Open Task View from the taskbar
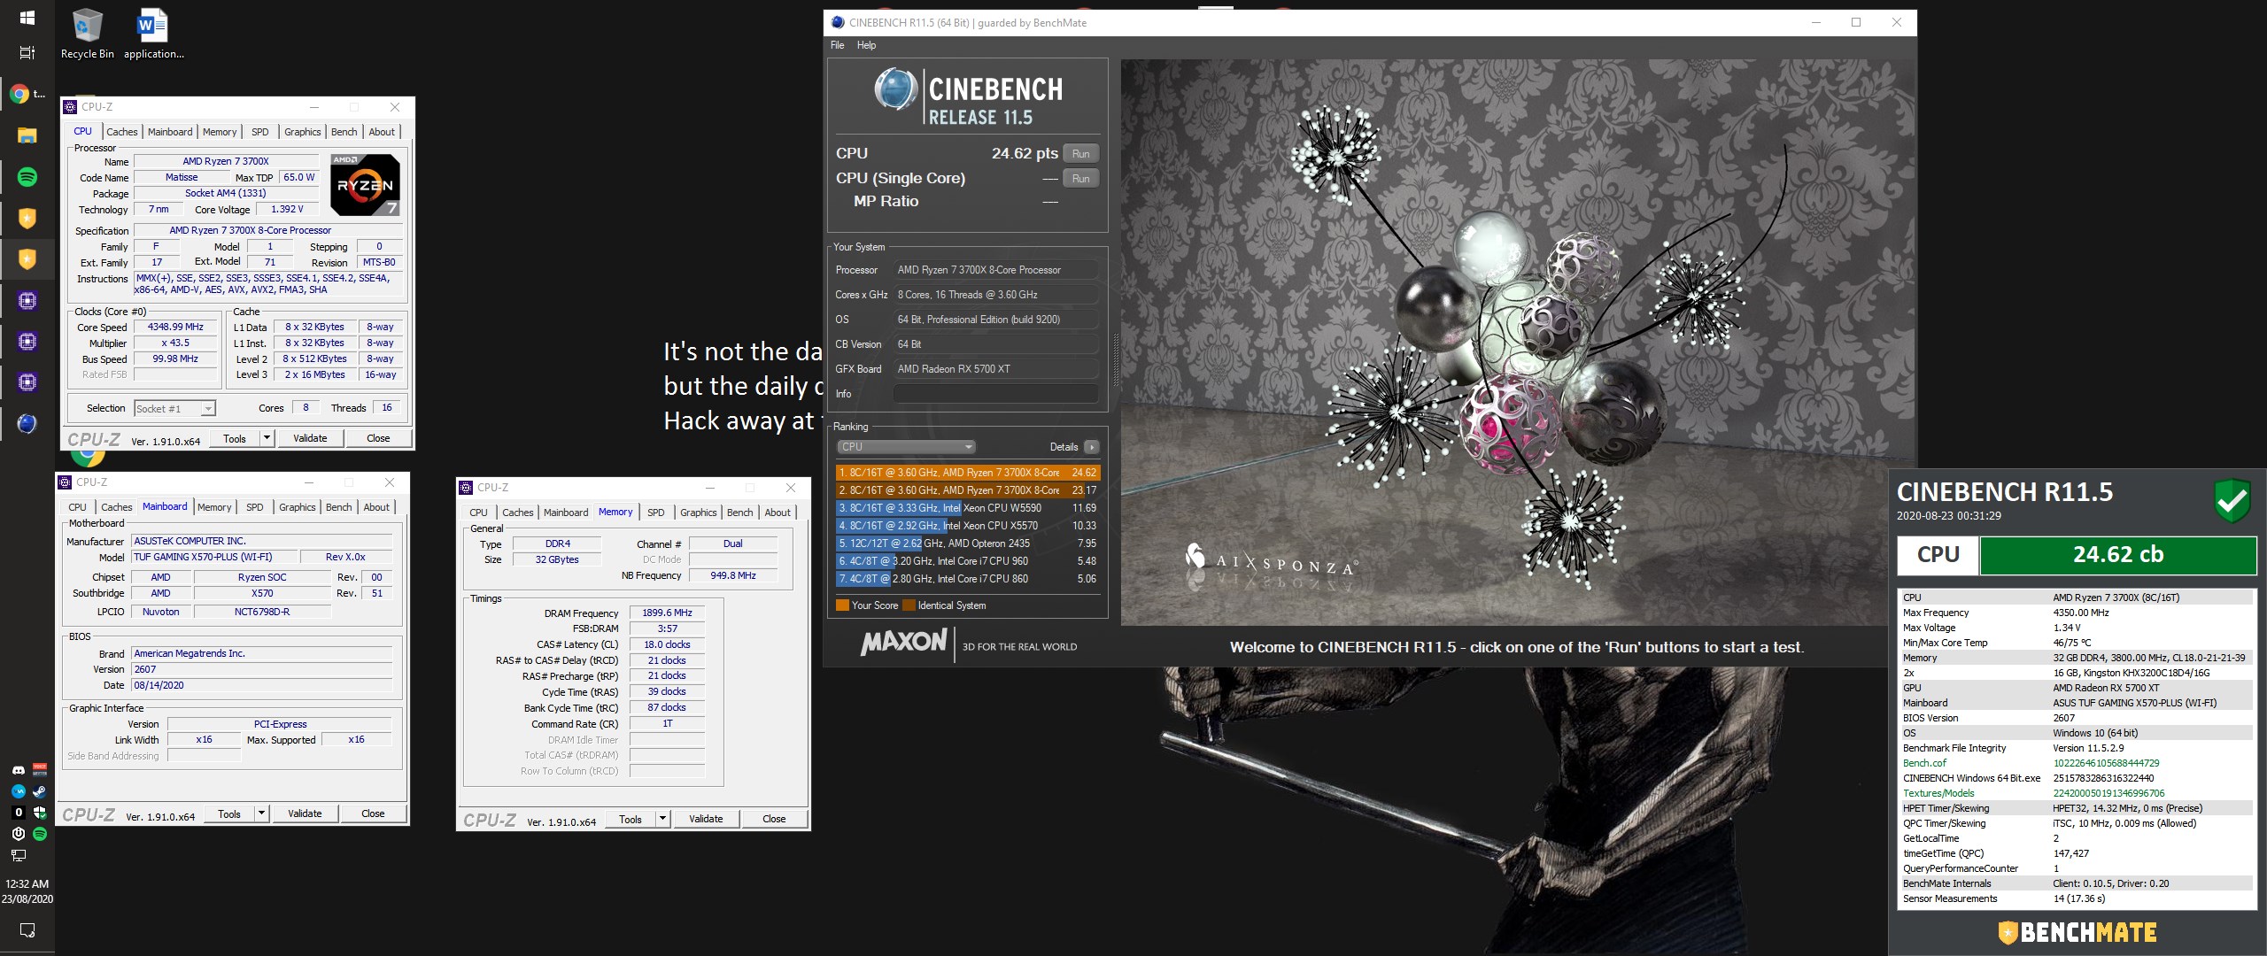Image resolution: width=2267 pixels, height=956 pixels. click(x=27, y=52)
